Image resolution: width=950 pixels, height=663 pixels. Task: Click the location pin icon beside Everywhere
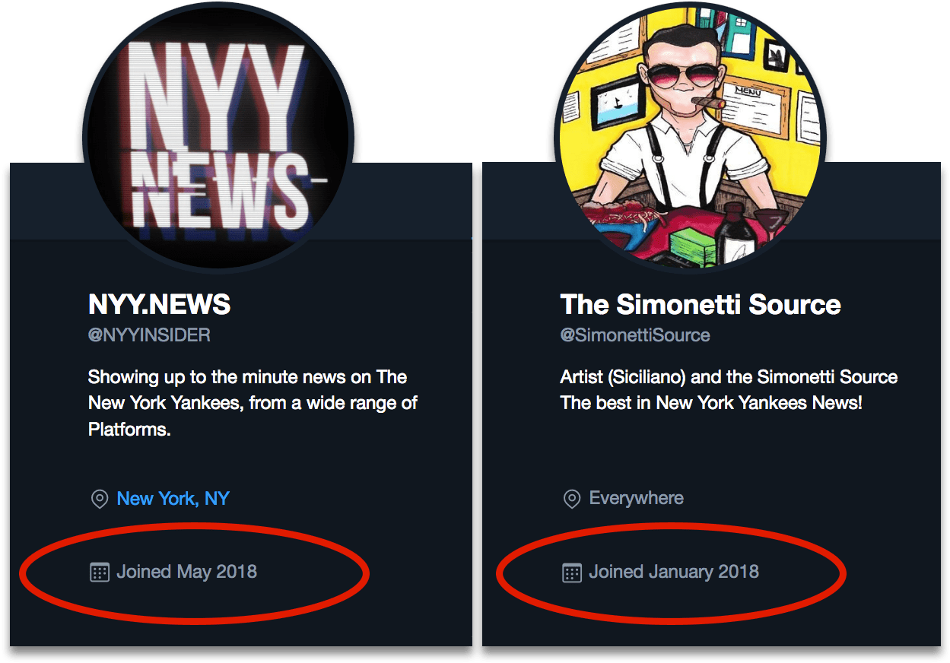pyautogui.click(x=571, y=500)
